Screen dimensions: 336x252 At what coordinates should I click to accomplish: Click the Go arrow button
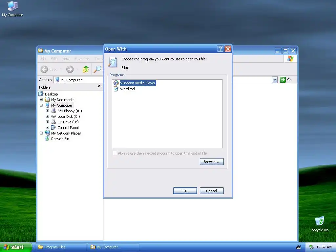click(283, 80)
